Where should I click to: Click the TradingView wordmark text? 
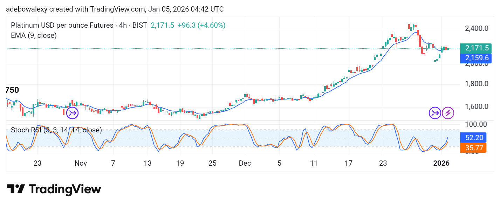[65, 189]
